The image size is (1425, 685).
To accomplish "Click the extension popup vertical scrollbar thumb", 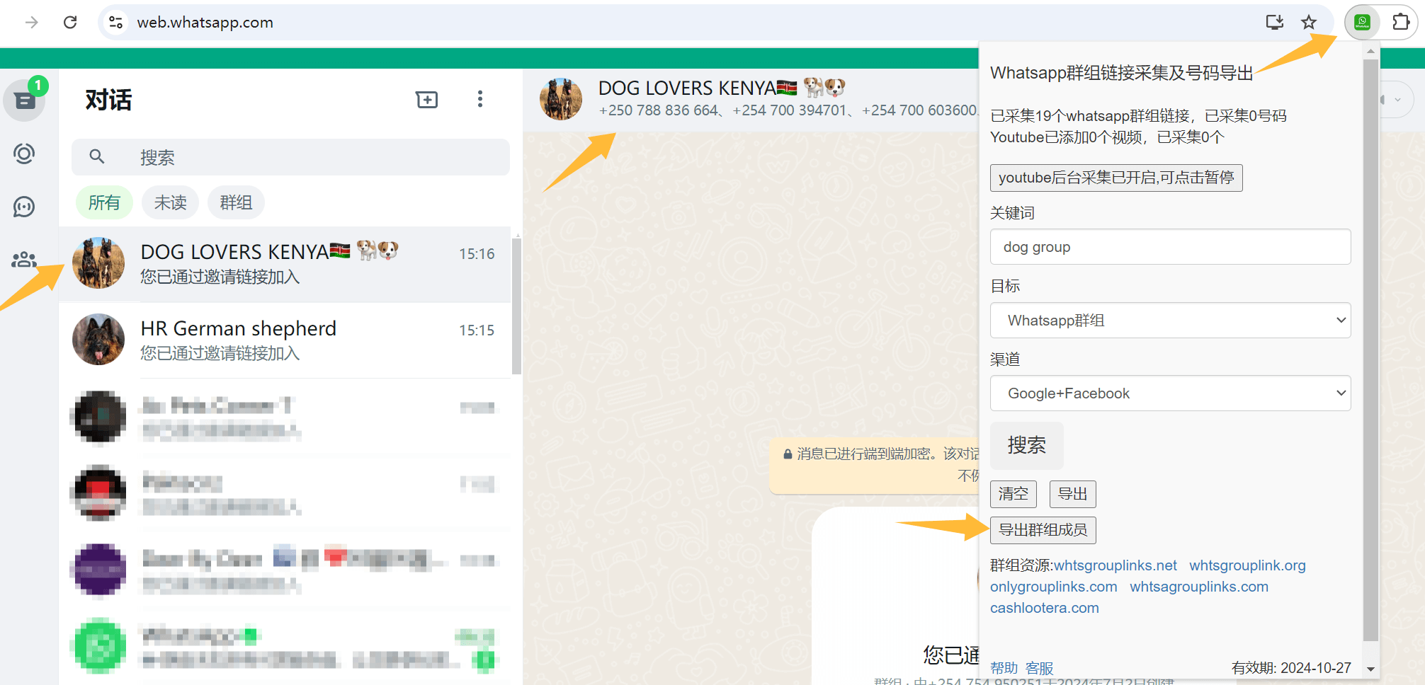I will (x=1370, y=350).
